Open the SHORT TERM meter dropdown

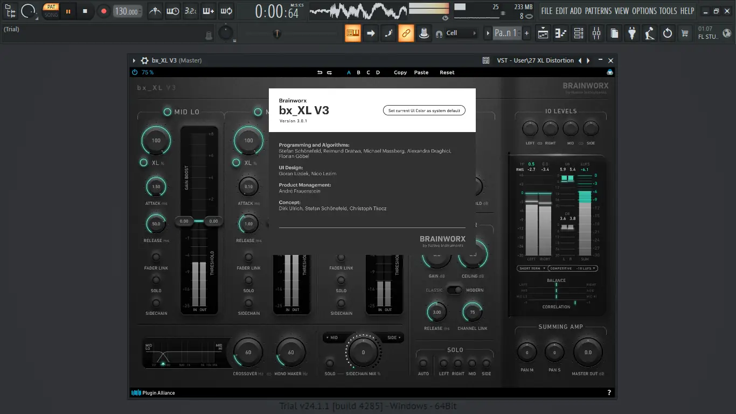(532, 268)
